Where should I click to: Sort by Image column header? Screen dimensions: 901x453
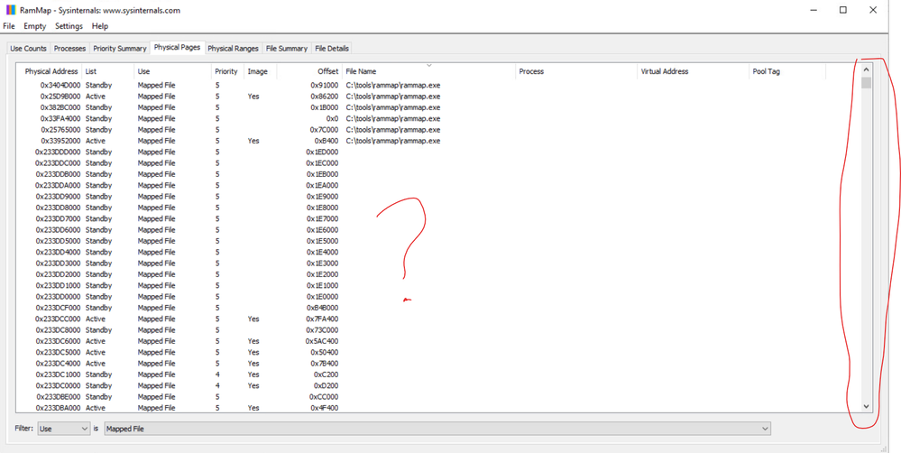260,71
